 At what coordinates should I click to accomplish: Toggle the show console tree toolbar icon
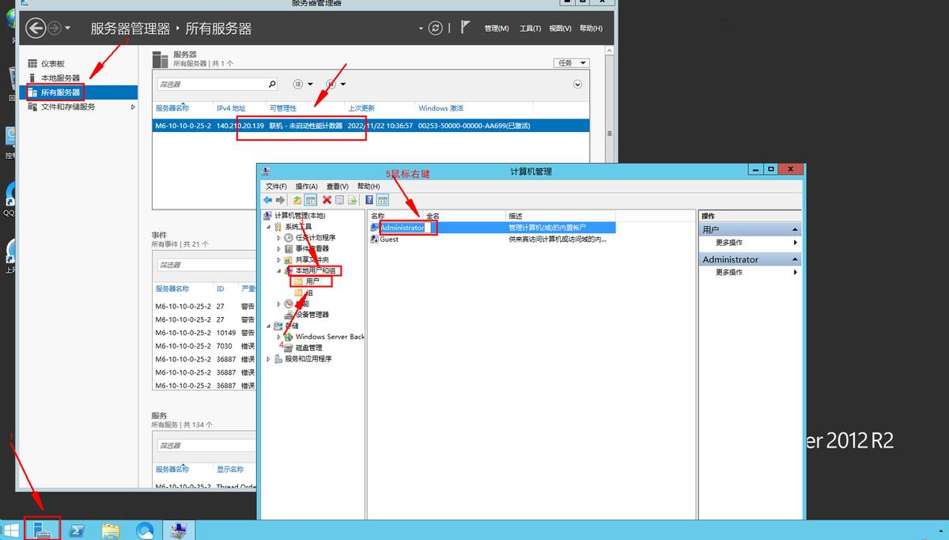point(311,198)
